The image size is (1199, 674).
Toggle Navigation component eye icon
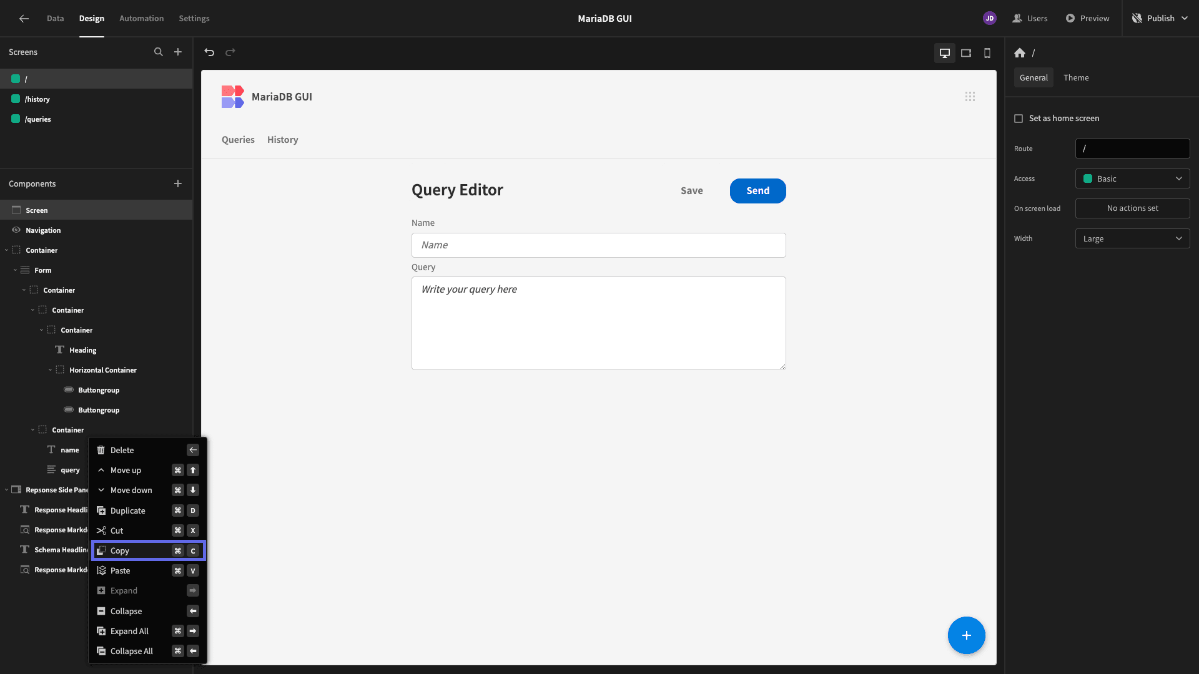coord(16,230)
